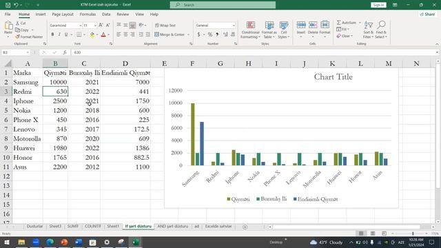
Task: Open the File menu
Action: [8, 14]
